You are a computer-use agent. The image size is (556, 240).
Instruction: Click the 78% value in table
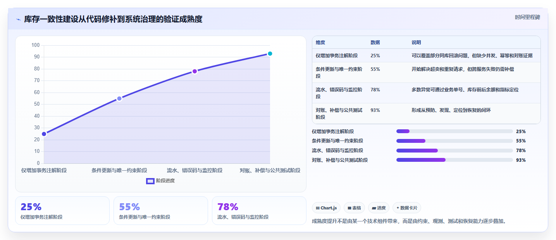[x=375, y=90]
